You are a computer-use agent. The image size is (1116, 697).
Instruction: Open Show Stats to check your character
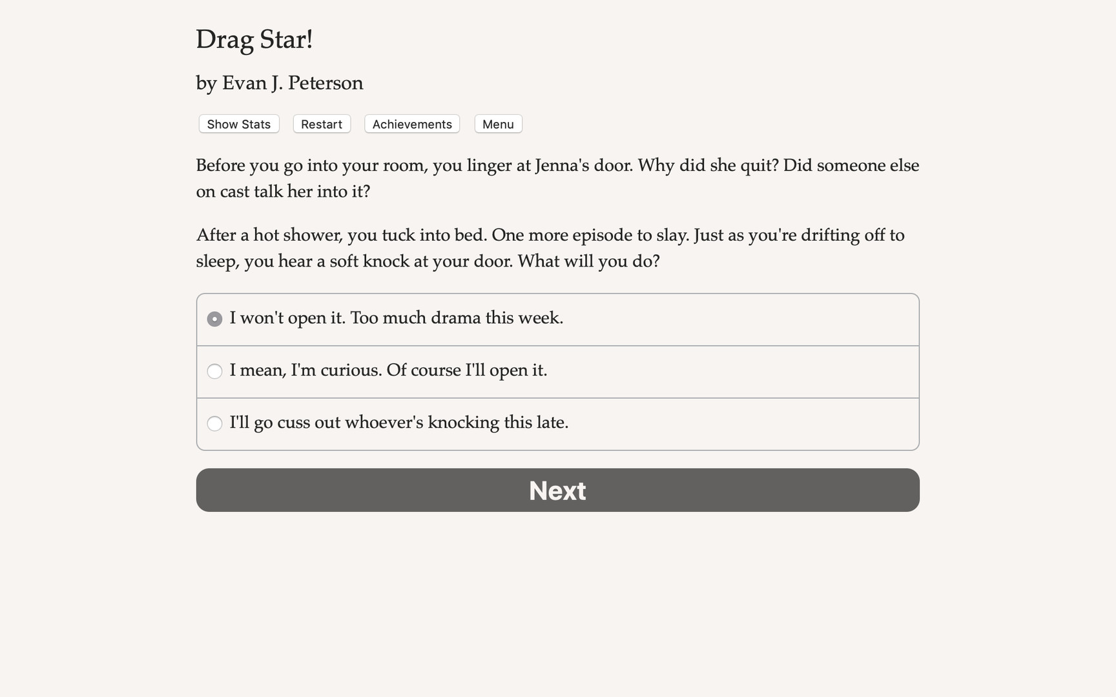tap(238, 124)
